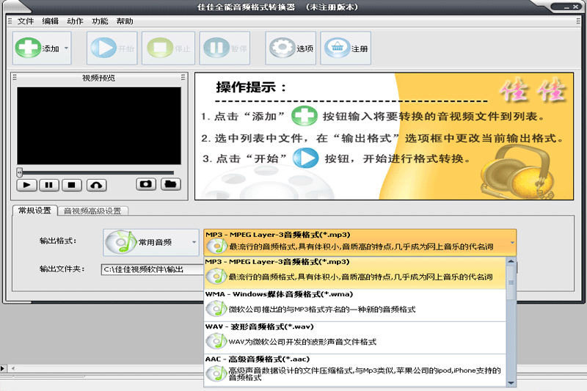
Task: Click the format list scrollbar thumb
Action: pos(511,282)
